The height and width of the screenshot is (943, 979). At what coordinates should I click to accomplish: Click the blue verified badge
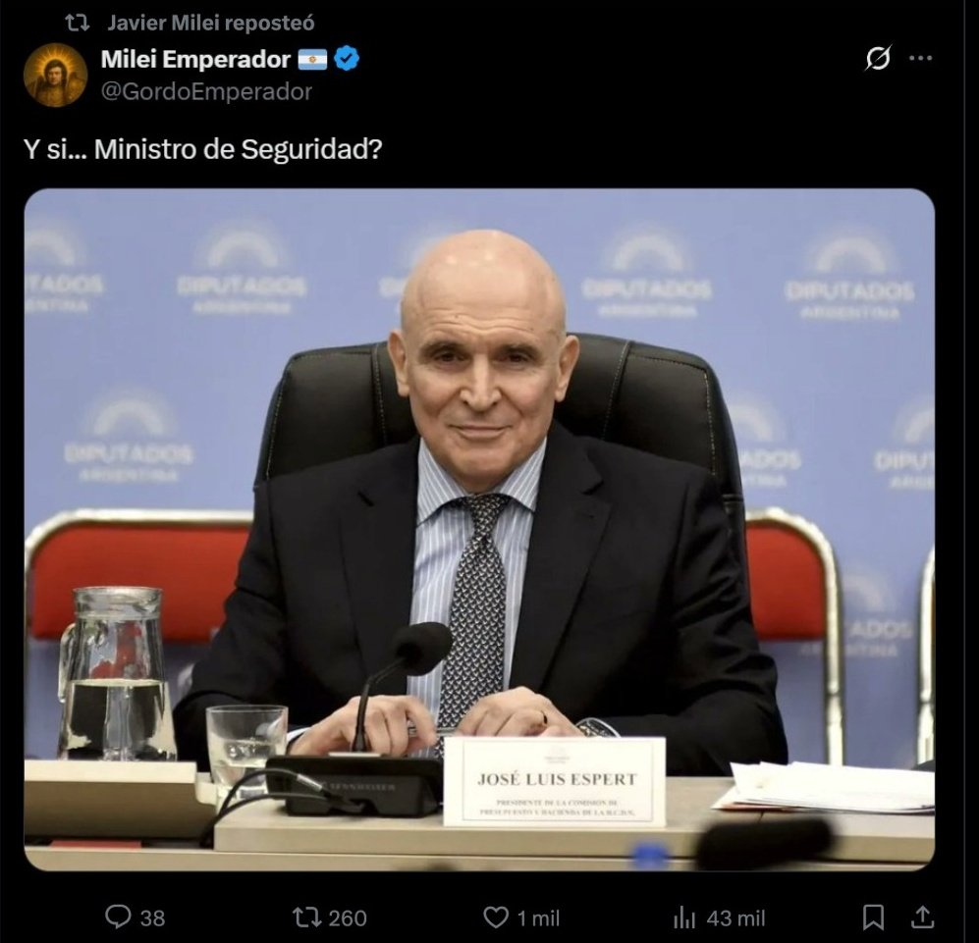pyautogui.click(x=346, y=59)
